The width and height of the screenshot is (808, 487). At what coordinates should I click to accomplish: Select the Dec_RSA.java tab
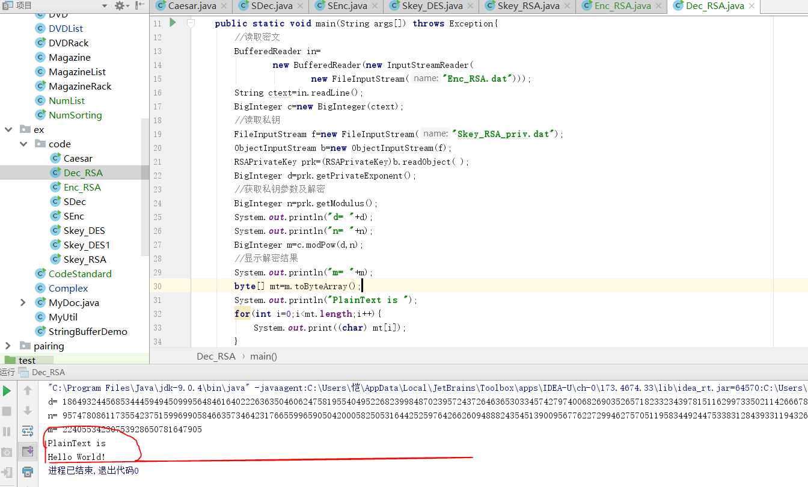(x=715, y=6)
